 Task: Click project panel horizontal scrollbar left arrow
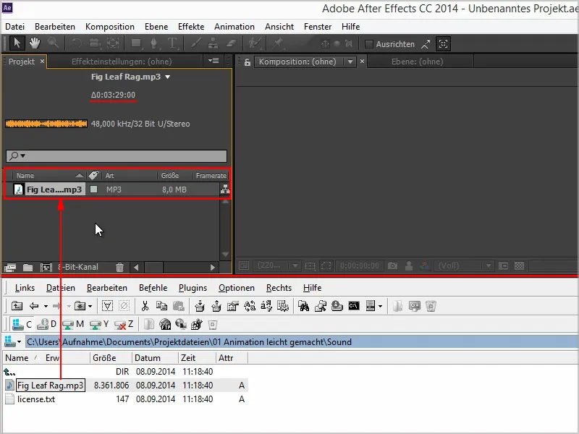(136, 267)
